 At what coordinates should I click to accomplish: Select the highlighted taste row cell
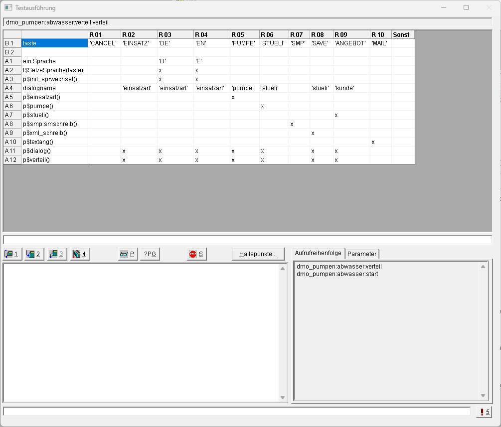point(54,43)
